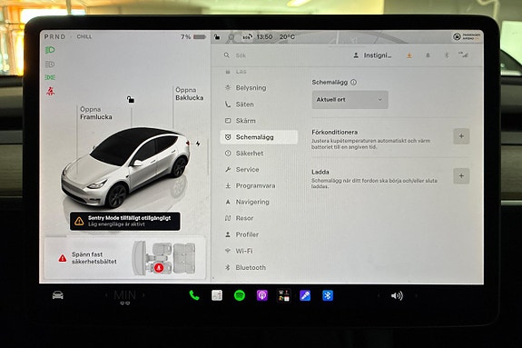Open the car controls icon in bottom bar
The height and width of the screenshot is (348, 522).
tap(58, 295)
